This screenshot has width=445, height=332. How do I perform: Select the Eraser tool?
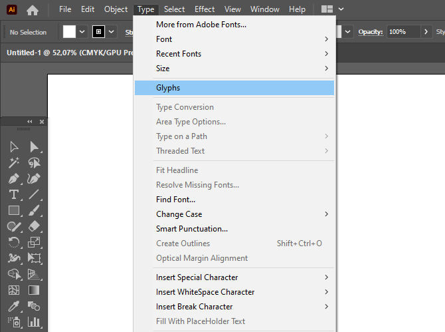tap(35, 227)
